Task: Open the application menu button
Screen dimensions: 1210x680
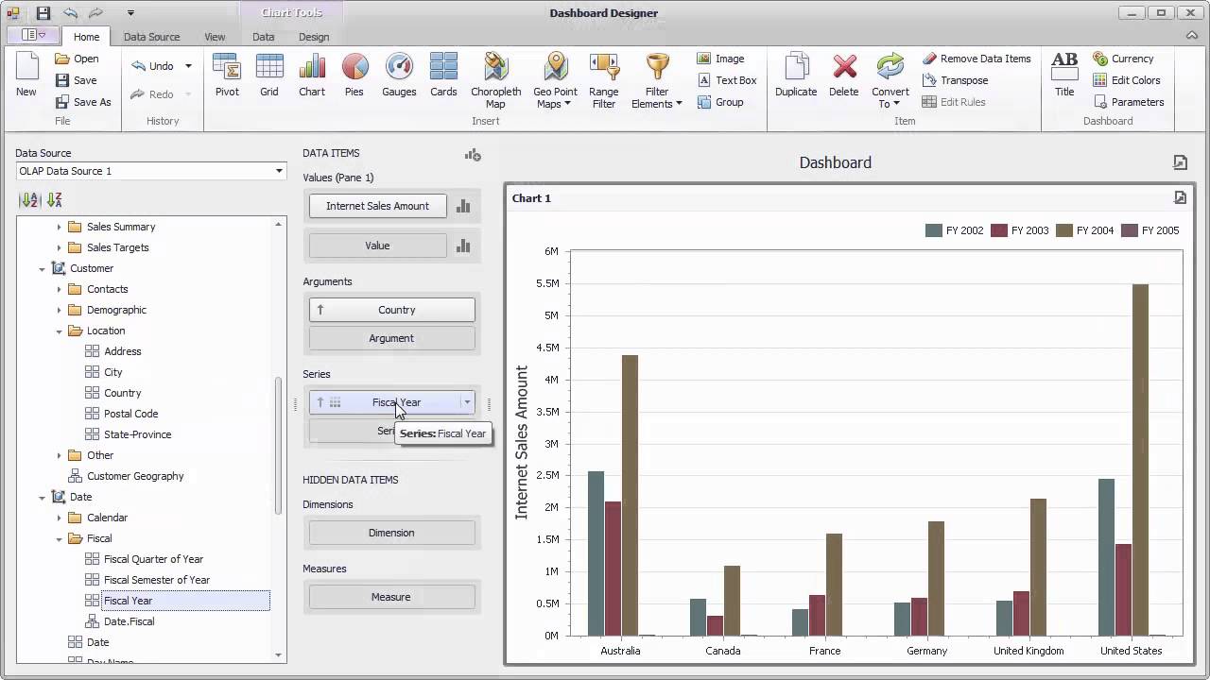Action: 33,35
